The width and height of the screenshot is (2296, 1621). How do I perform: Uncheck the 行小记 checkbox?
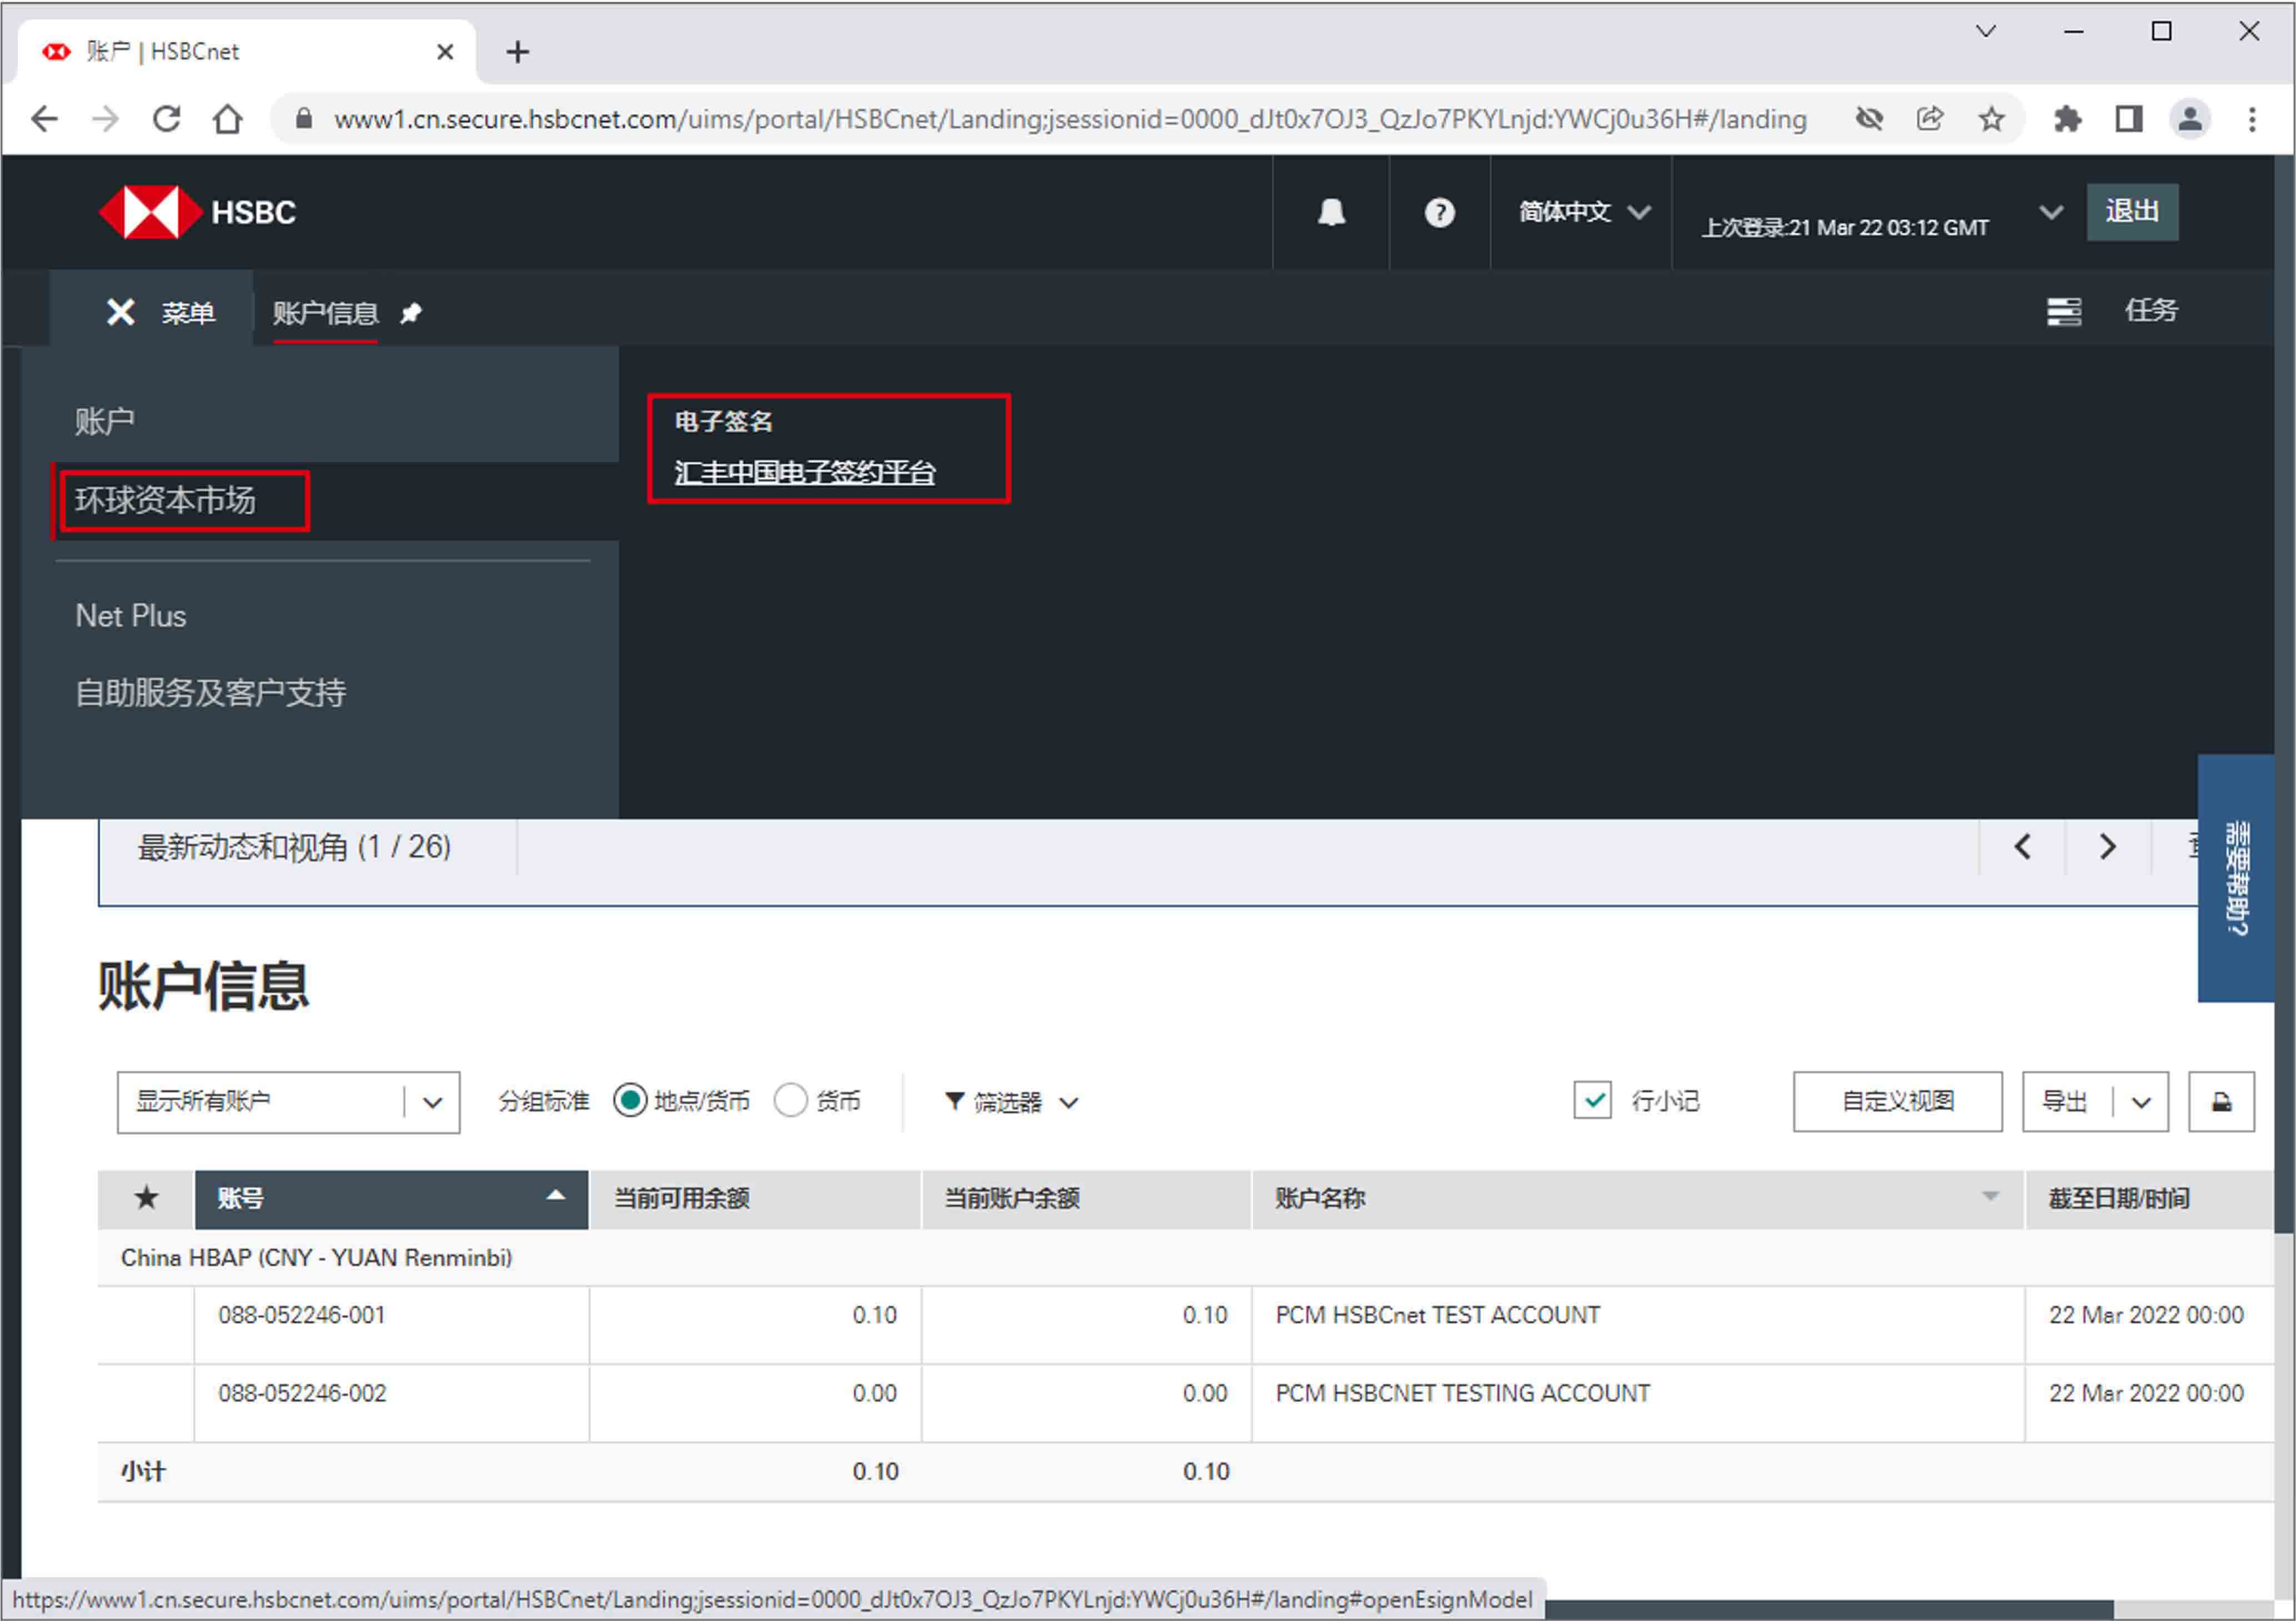point(1592,1100)
